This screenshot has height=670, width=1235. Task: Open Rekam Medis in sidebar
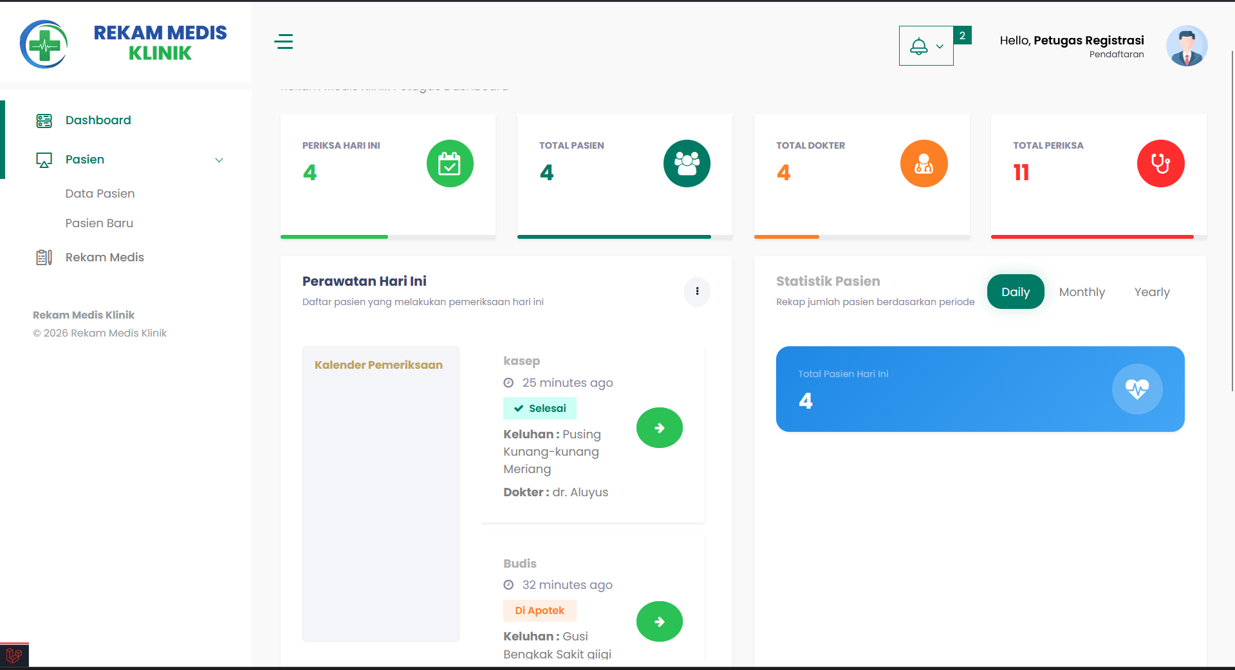pos(104,257)
